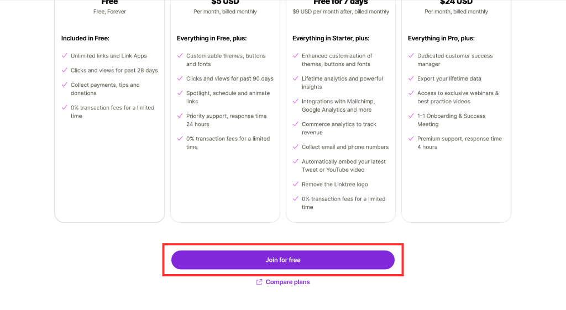Click Integrations with Mailchimp, Google Analytics text
Screen dimensions: 566x310
pos(338,106)
